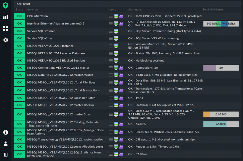Show graph for CPU utilization service
Viewport: 243px width, 161px height.
point(122,16)
